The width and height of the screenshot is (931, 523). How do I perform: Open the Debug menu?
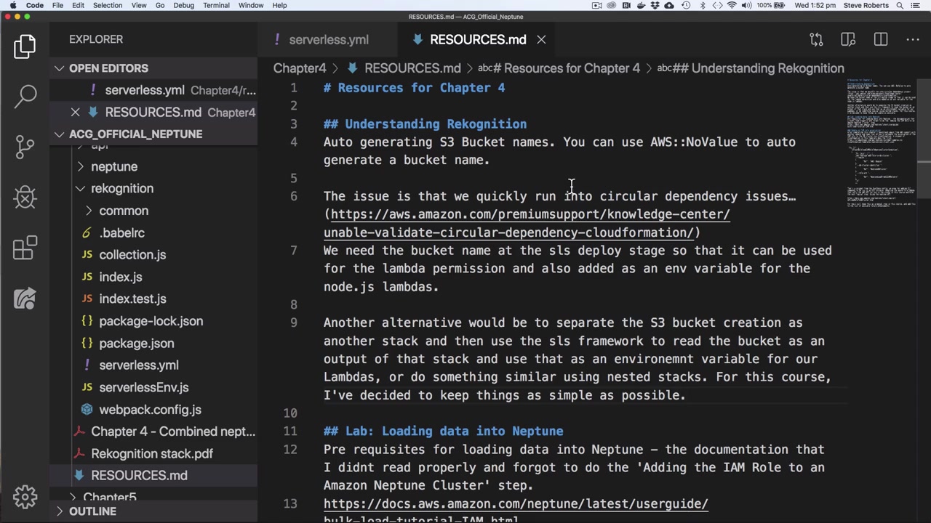tap(183, 5)
